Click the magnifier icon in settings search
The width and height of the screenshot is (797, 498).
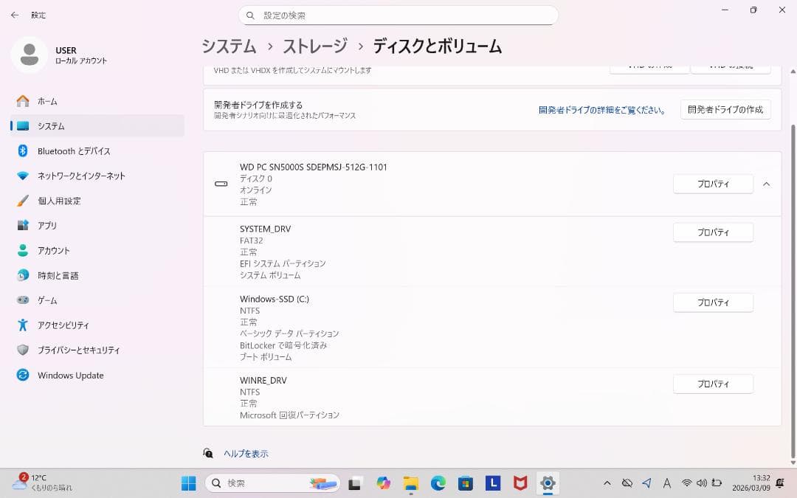[x=250, y=15]
